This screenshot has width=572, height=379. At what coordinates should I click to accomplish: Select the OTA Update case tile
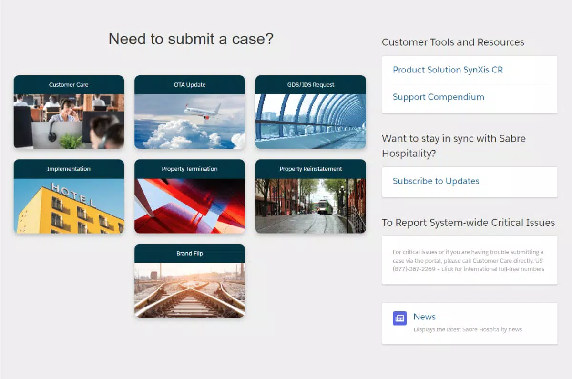190,112
